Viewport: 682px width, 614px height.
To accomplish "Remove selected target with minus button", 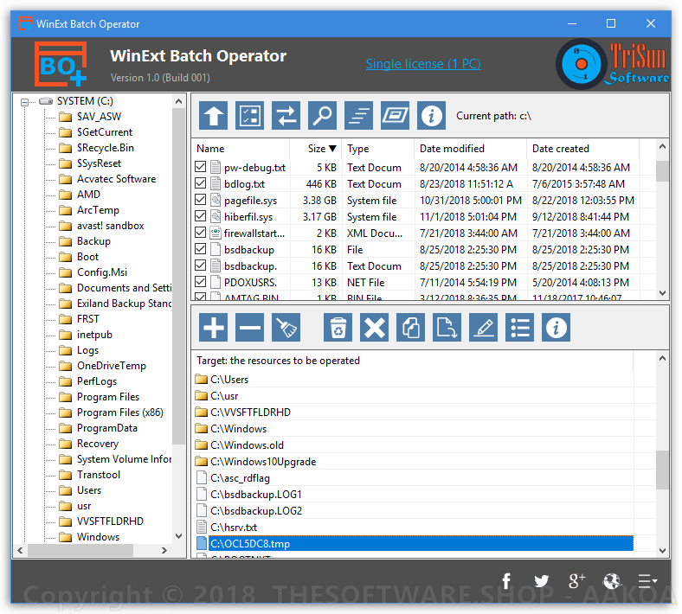I will [x=249, y=327].
